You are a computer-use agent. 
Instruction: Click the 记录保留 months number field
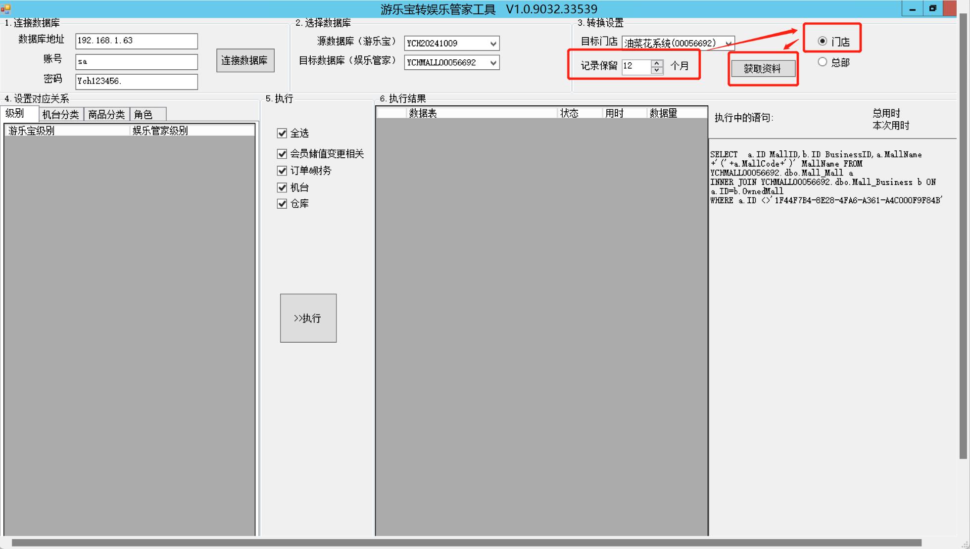pyautogui.click(x=636, y=66)
